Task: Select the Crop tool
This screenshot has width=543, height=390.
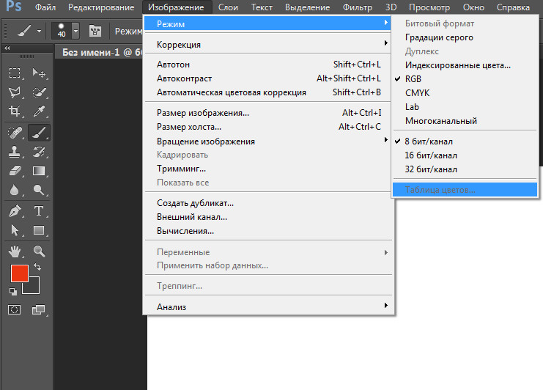Action: 15,111
